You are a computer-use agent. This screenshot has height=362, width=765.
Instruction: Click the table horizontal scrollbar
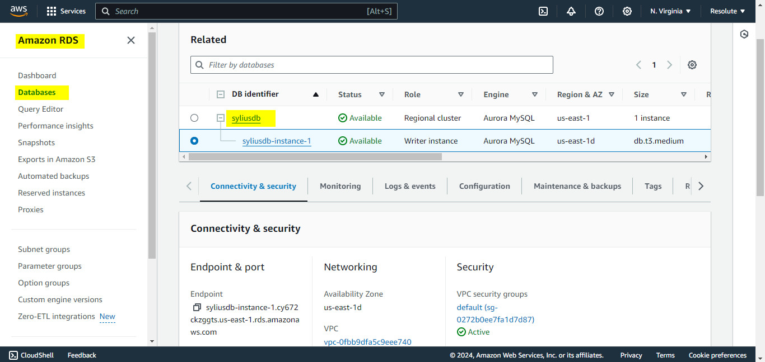315,157
